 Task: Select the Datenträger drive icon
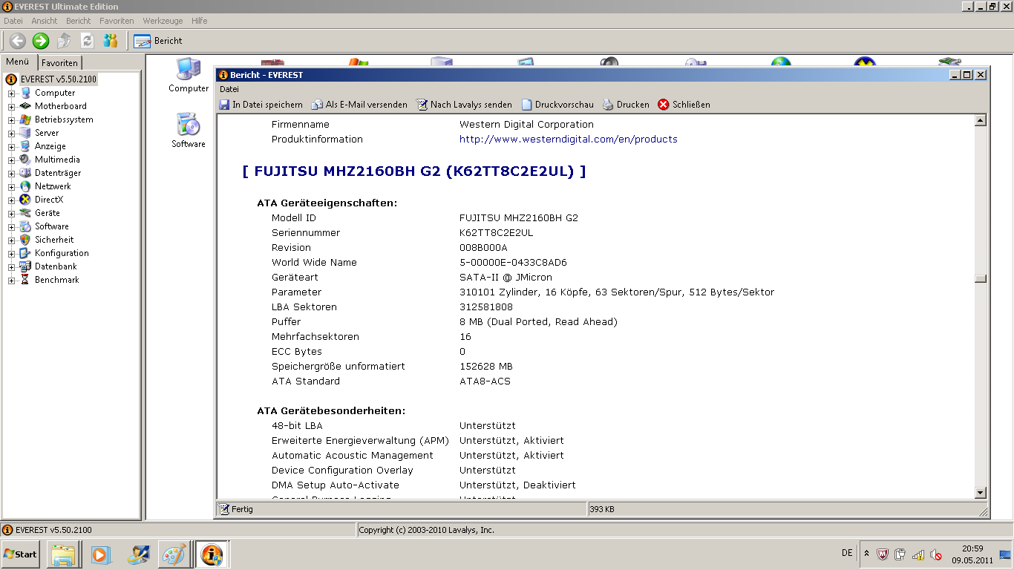point(26,173)
